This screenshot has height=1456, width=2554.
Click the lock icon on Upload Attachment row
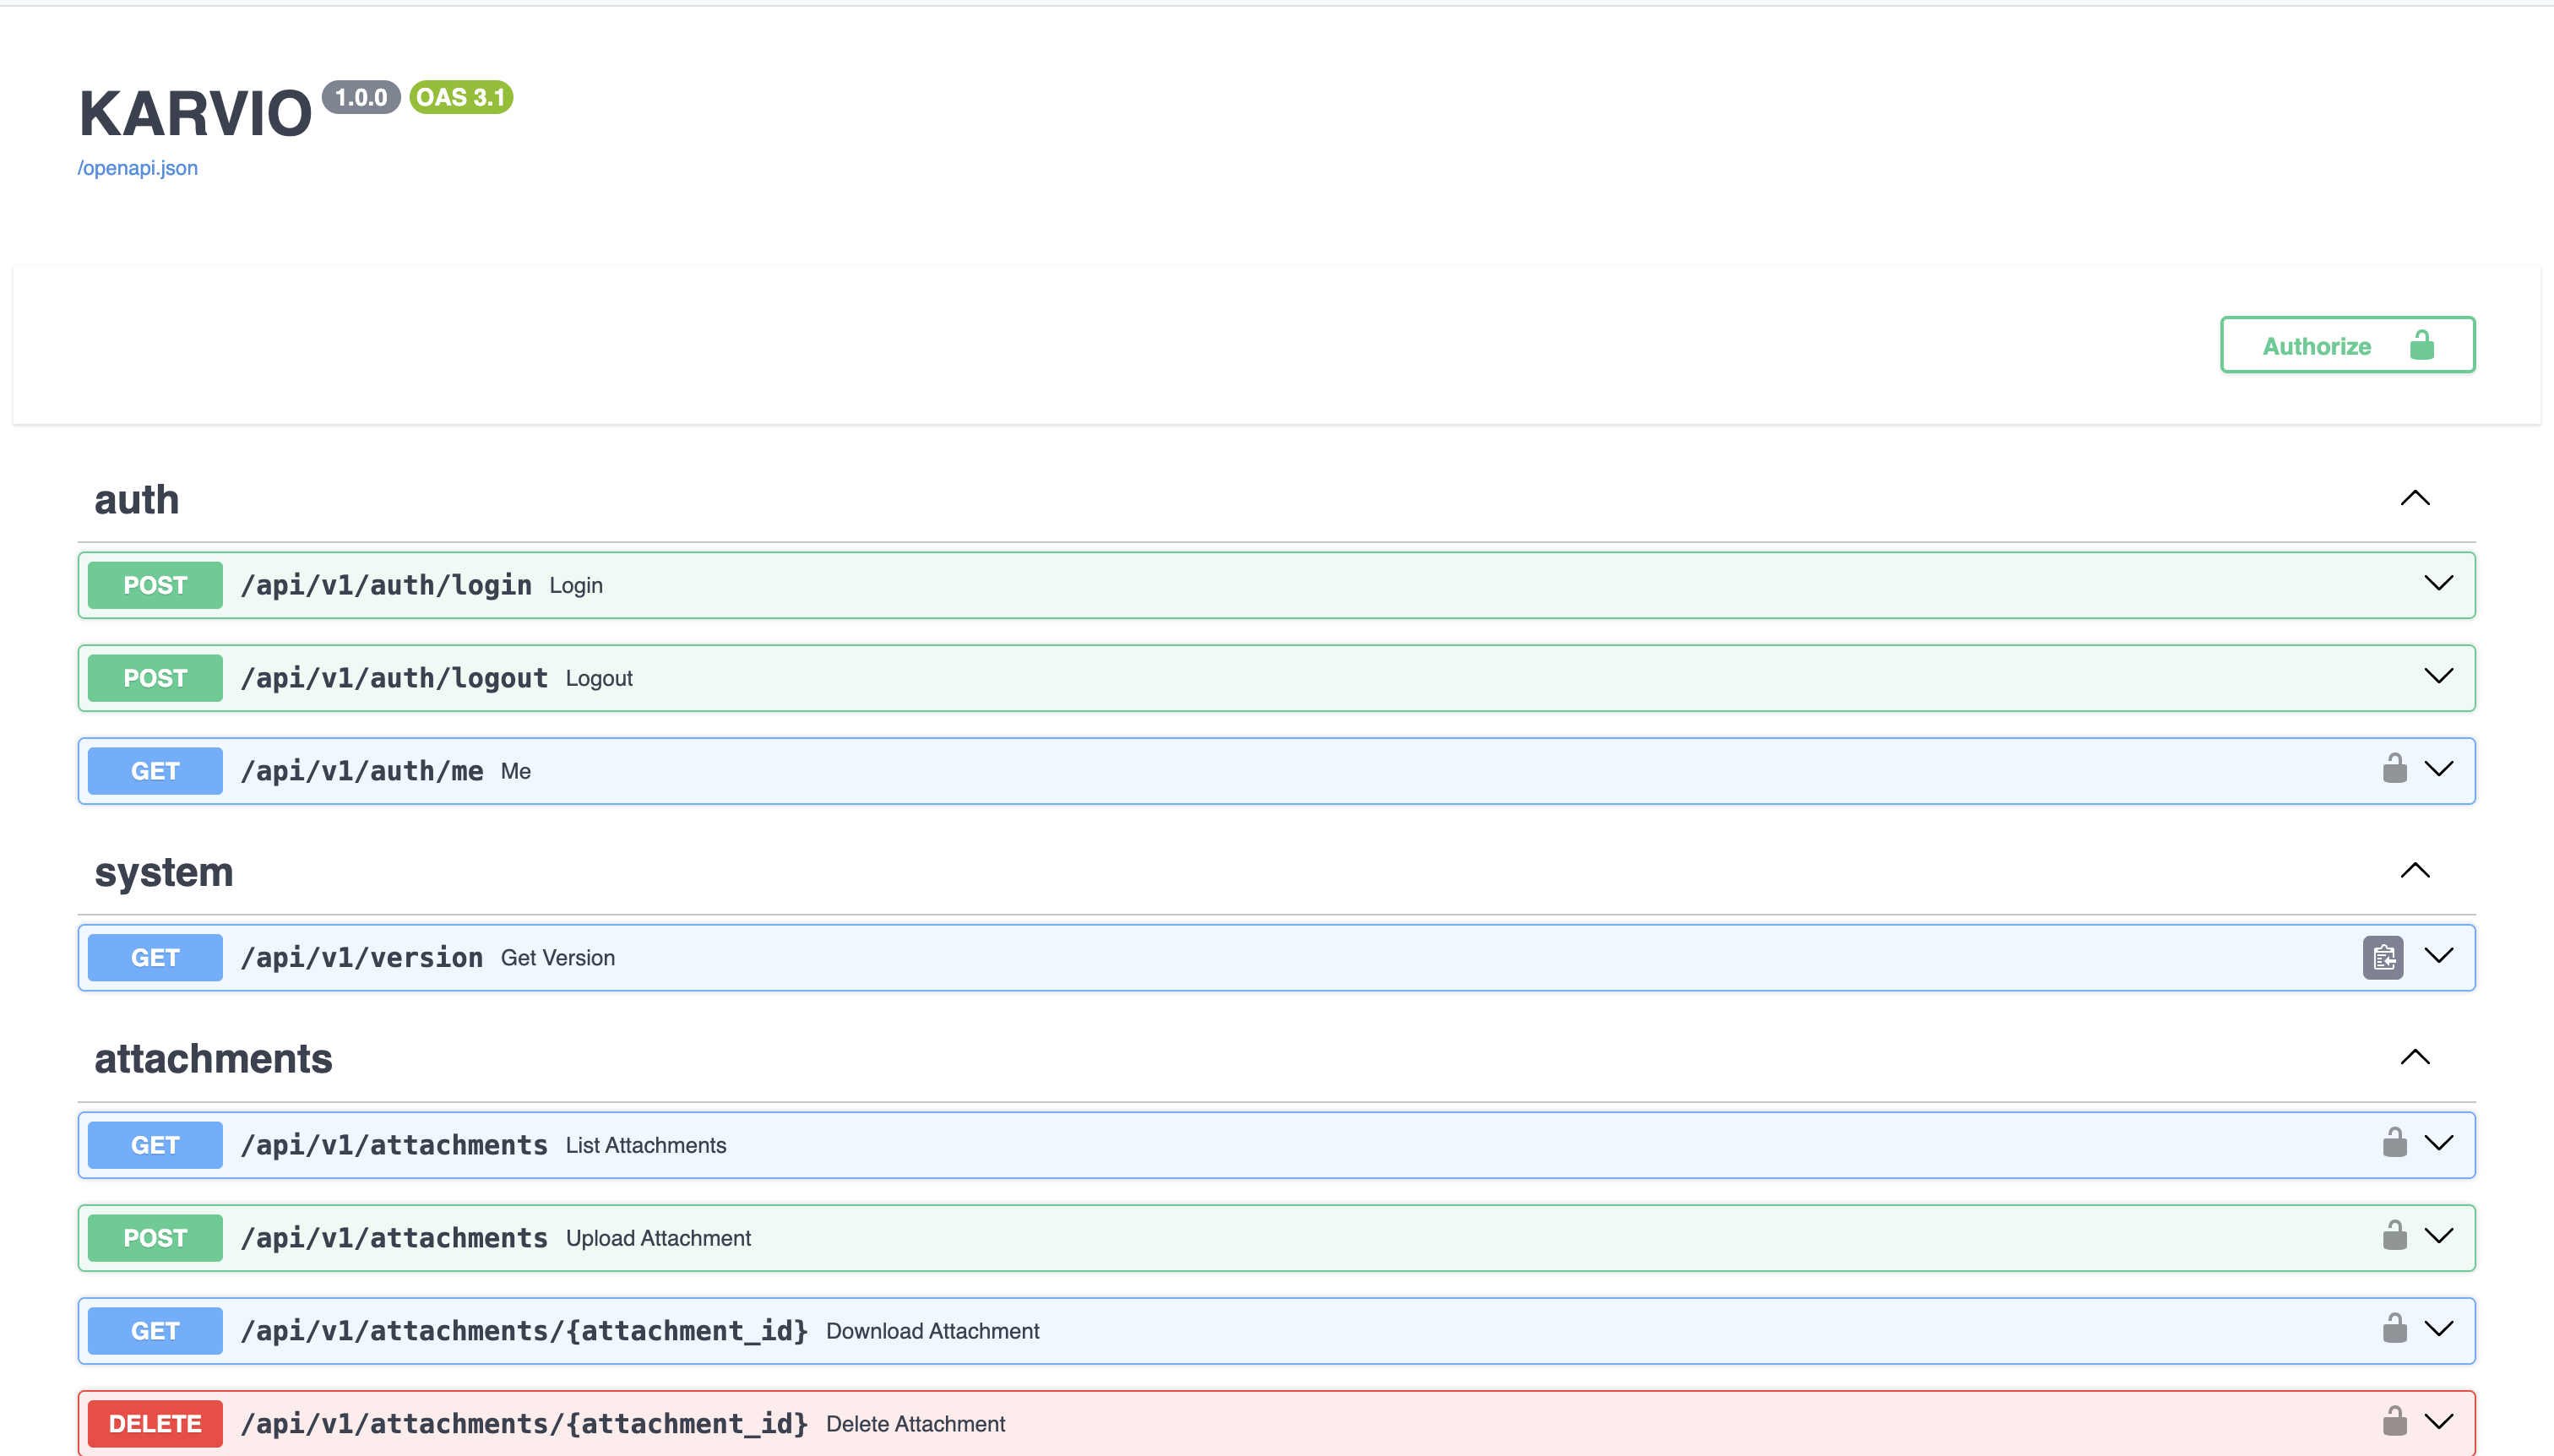(2395, 1235)
